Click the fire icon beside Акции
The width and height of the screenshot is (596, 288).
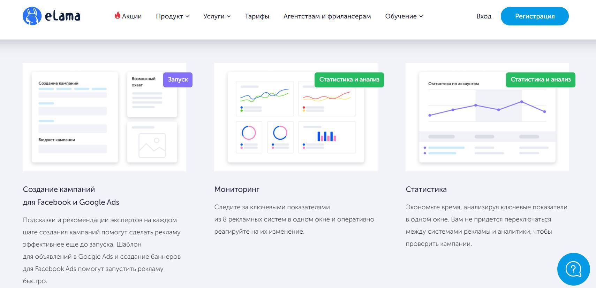tap(118, 16)
